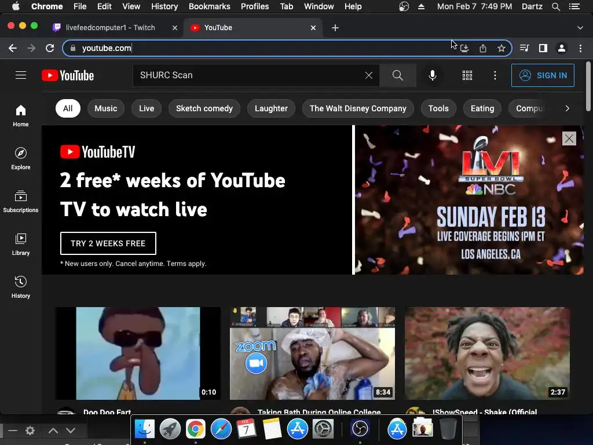Open Finder from the Dock
The width and height of the screenshot is (593, 445).
[x=144, y=429]
